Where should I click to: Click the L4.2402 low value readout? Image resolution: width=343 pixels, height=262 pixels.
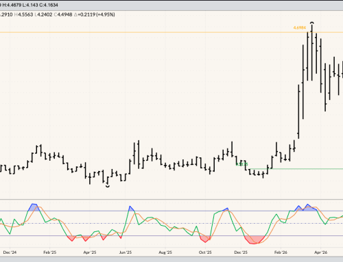point(43,14)
